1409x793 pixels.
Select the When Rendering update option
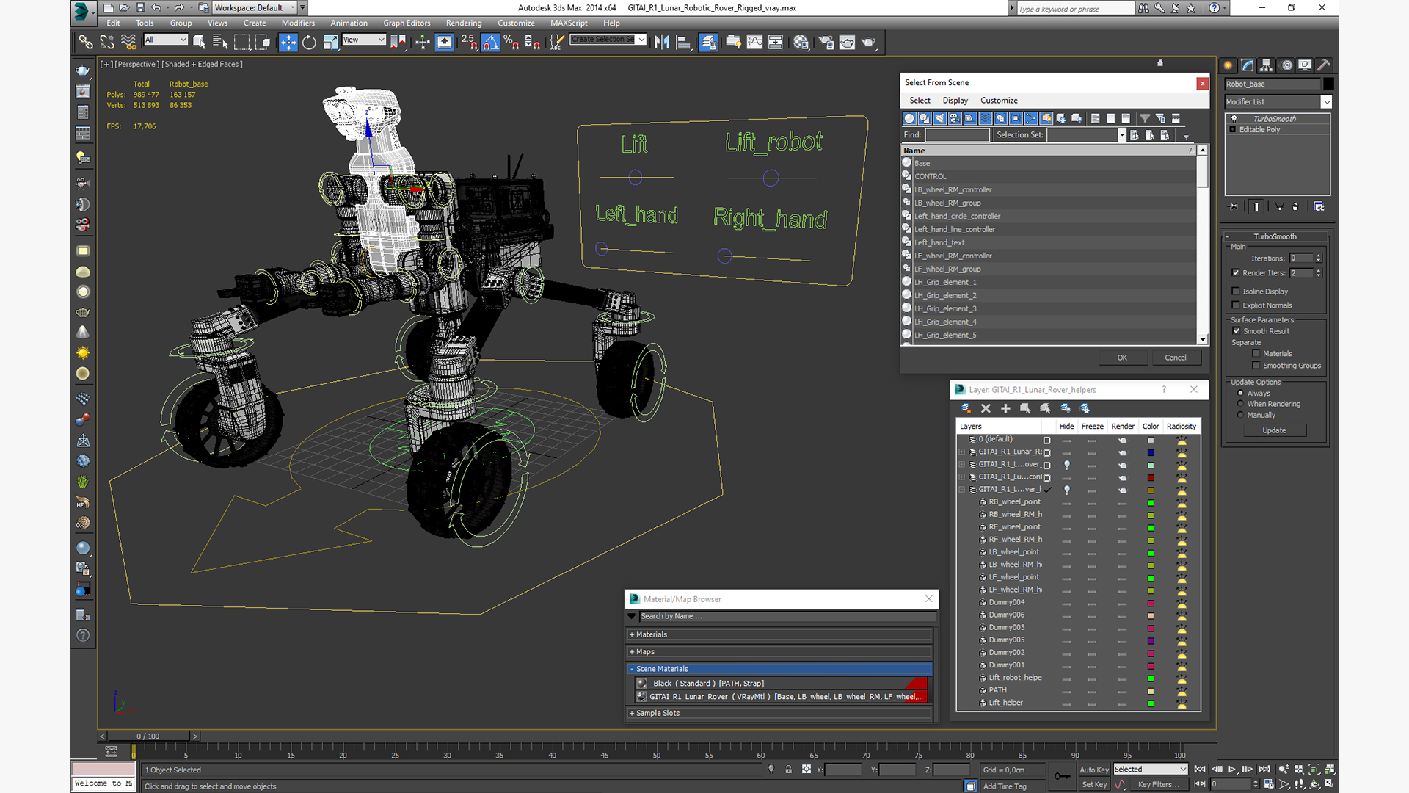click(1240, 404)
